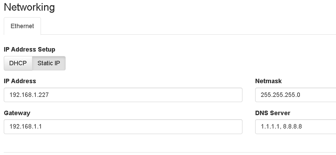Click into the Netmask input field
Image resolution: width=336 pixels, height=155 pixels.
[x=296, y=95]
